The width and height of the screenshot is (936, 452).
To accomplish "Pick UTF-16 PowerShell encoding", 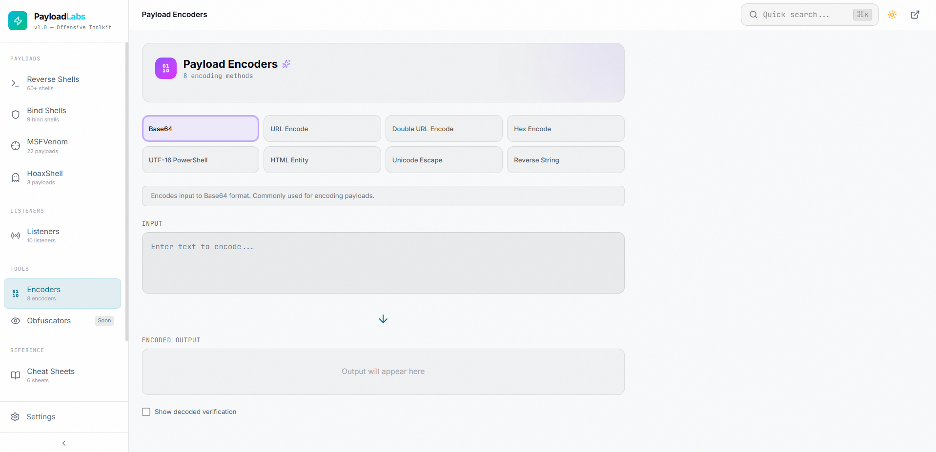I will pyautogui.click(x=201, y=160).
